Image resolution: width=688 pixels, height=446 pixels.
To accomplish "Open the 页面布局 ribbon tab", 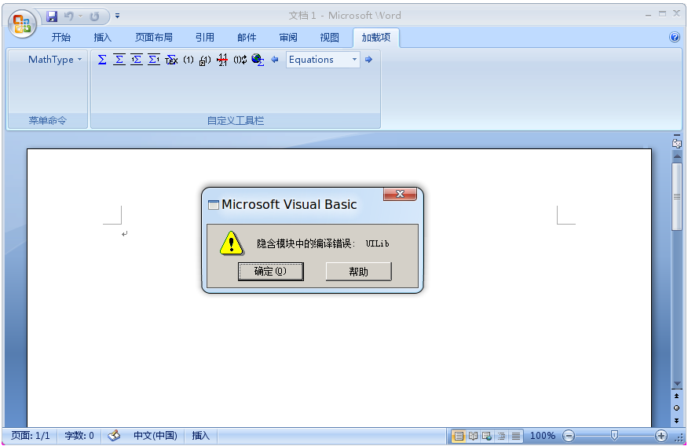I will point(154,37).
